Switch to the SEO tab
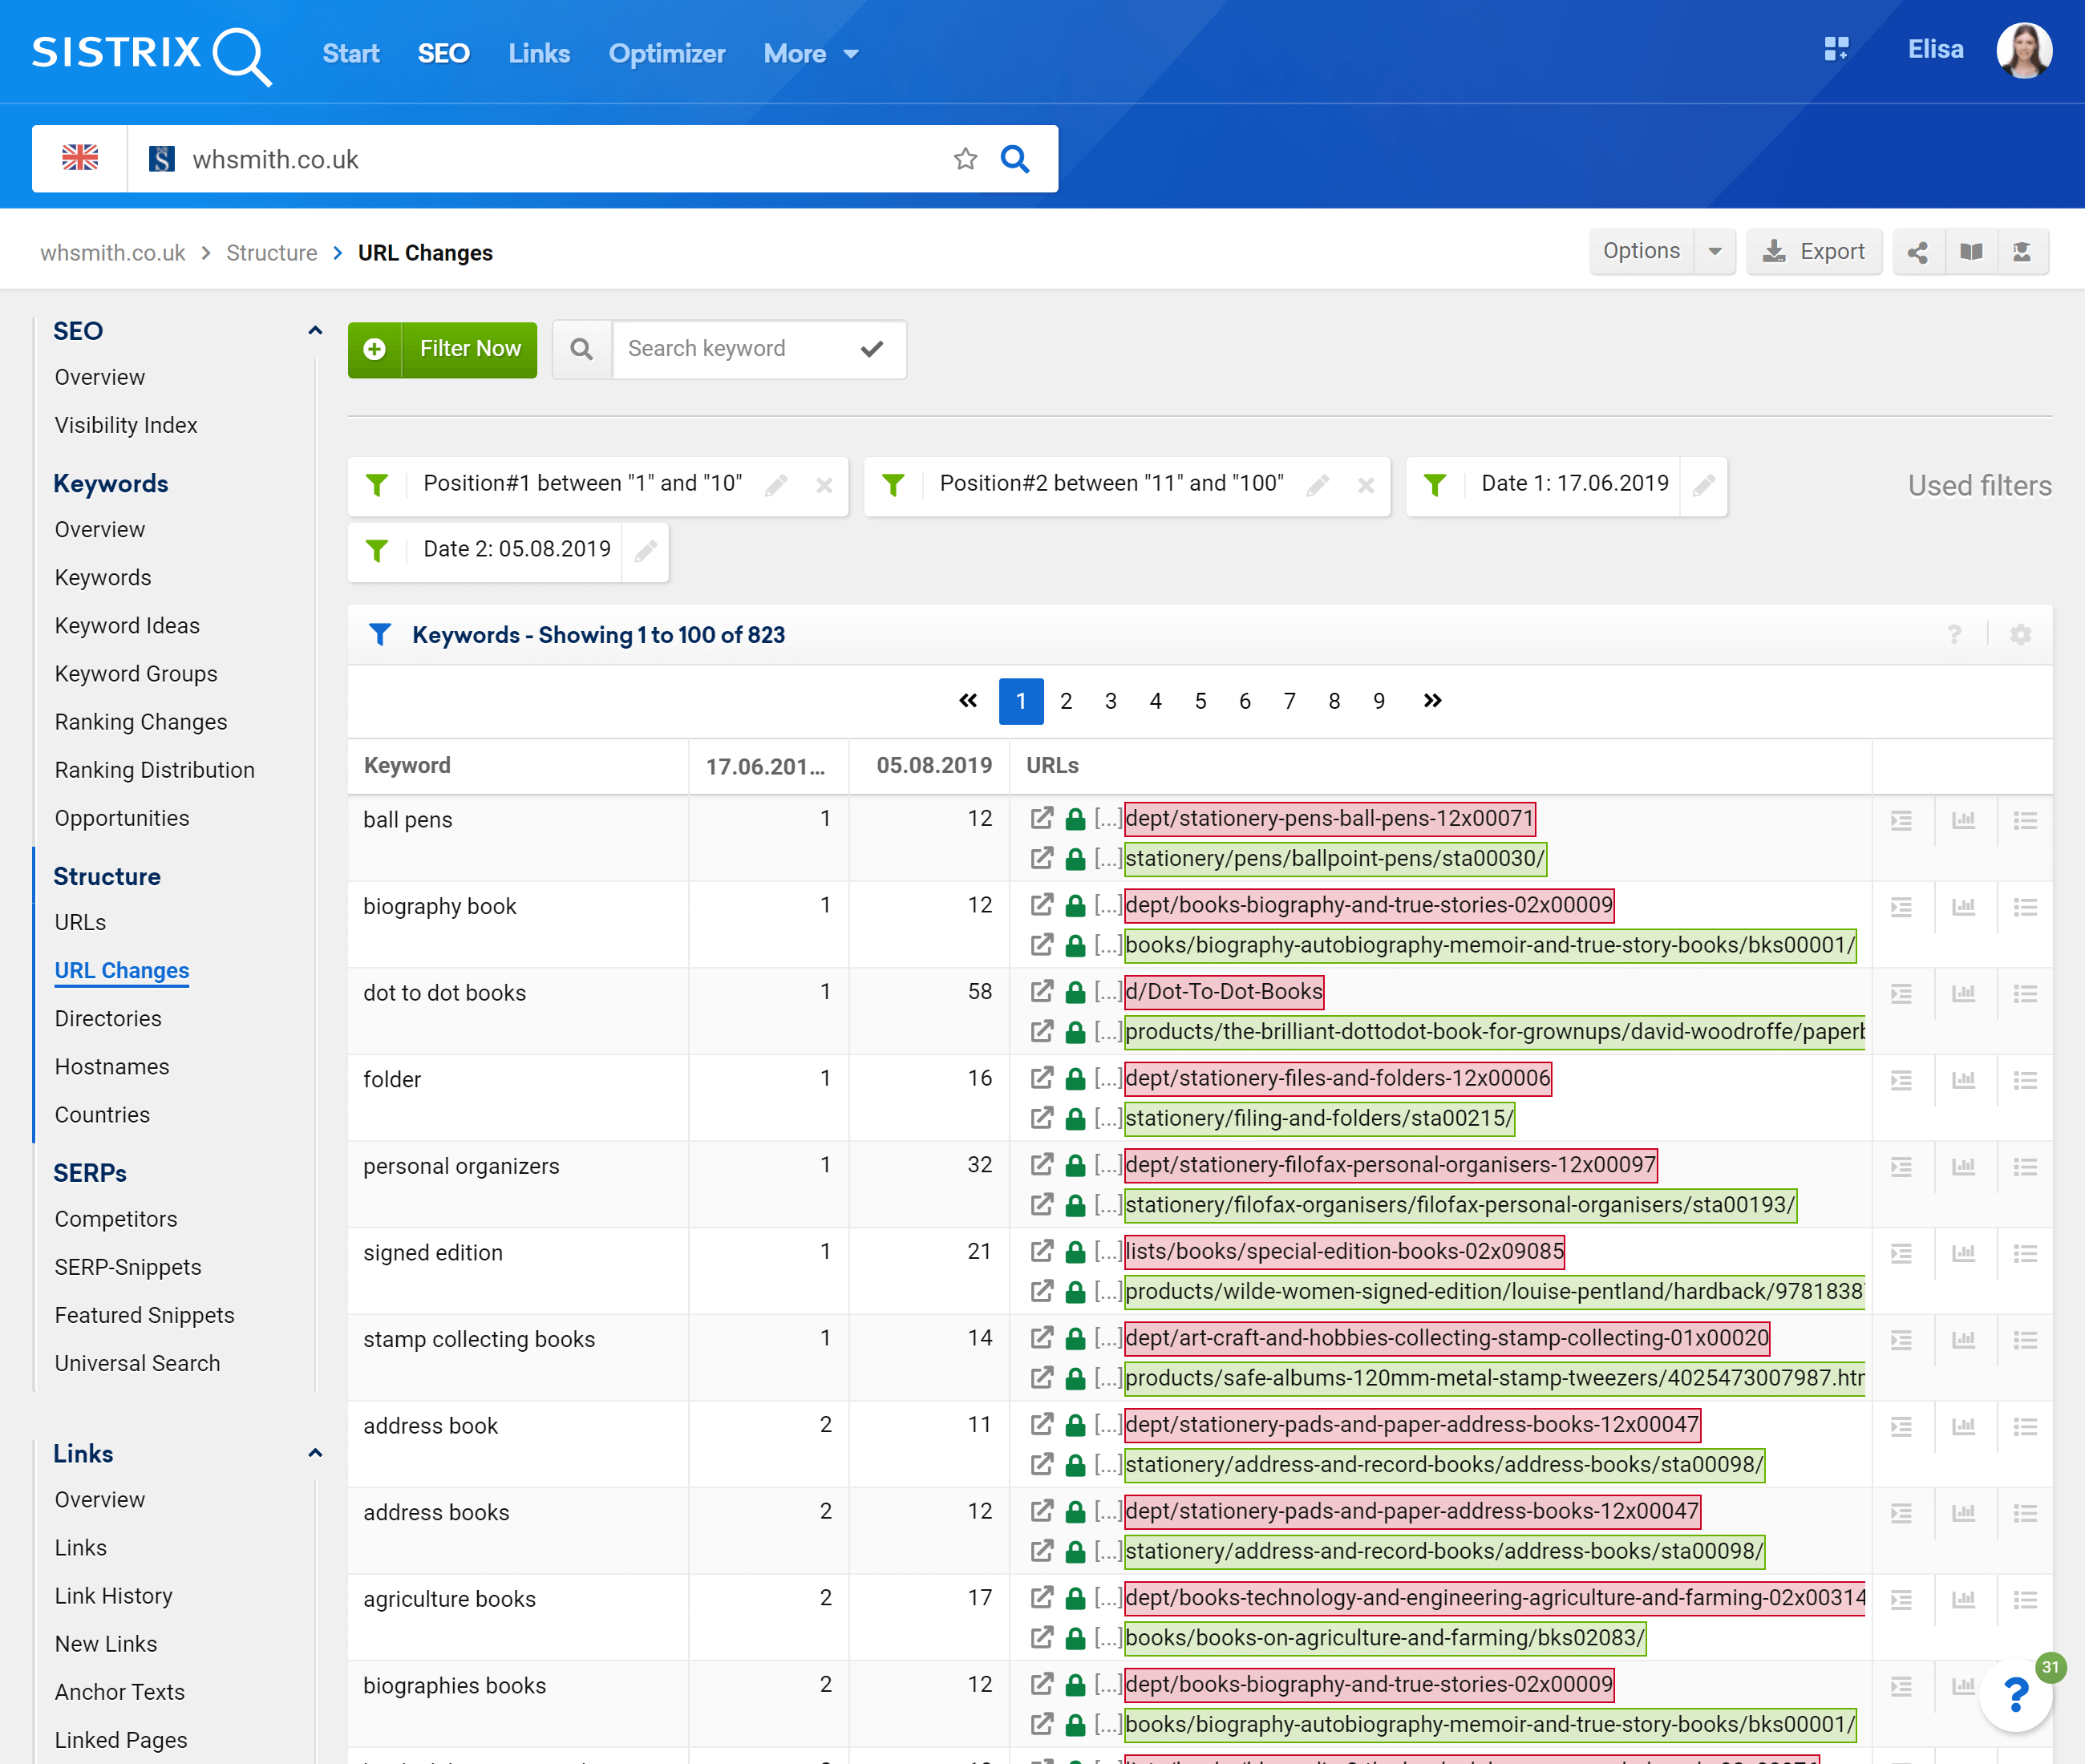Screen dimensions: 2085x1764 point(444,54)
